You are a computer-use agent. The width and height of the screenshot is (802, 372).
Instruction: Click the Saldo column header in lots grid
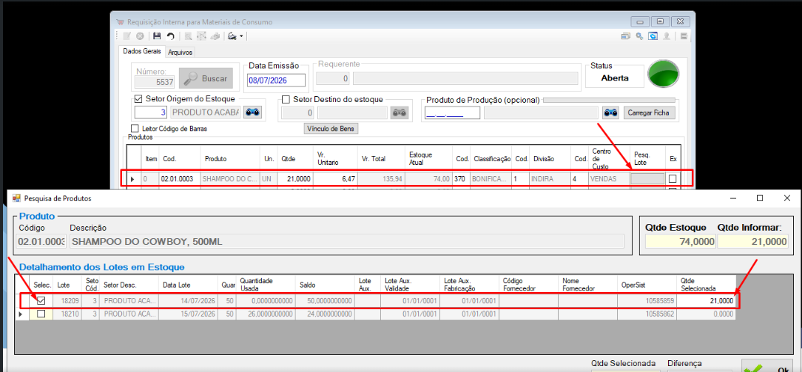coord(325,285)
